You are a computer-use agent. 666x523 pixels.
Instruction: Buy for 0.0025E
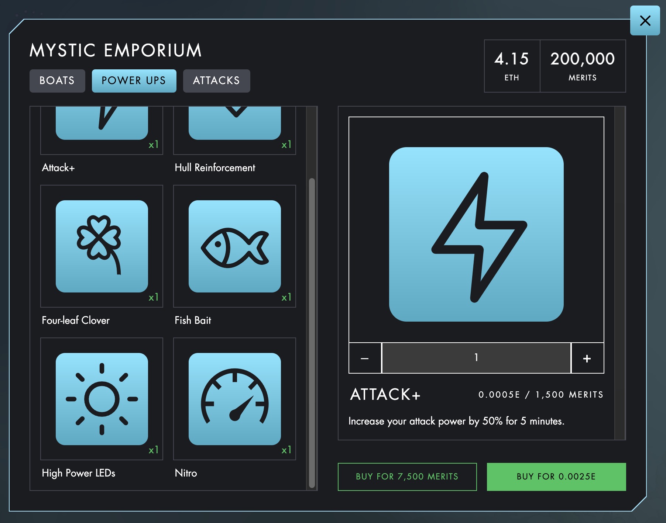[556, 477]
